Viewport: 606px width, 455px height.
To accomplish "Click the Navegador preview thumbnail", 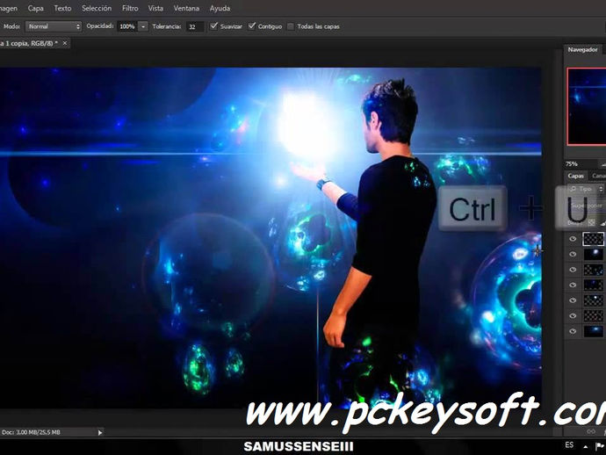I will pos(587,106).
